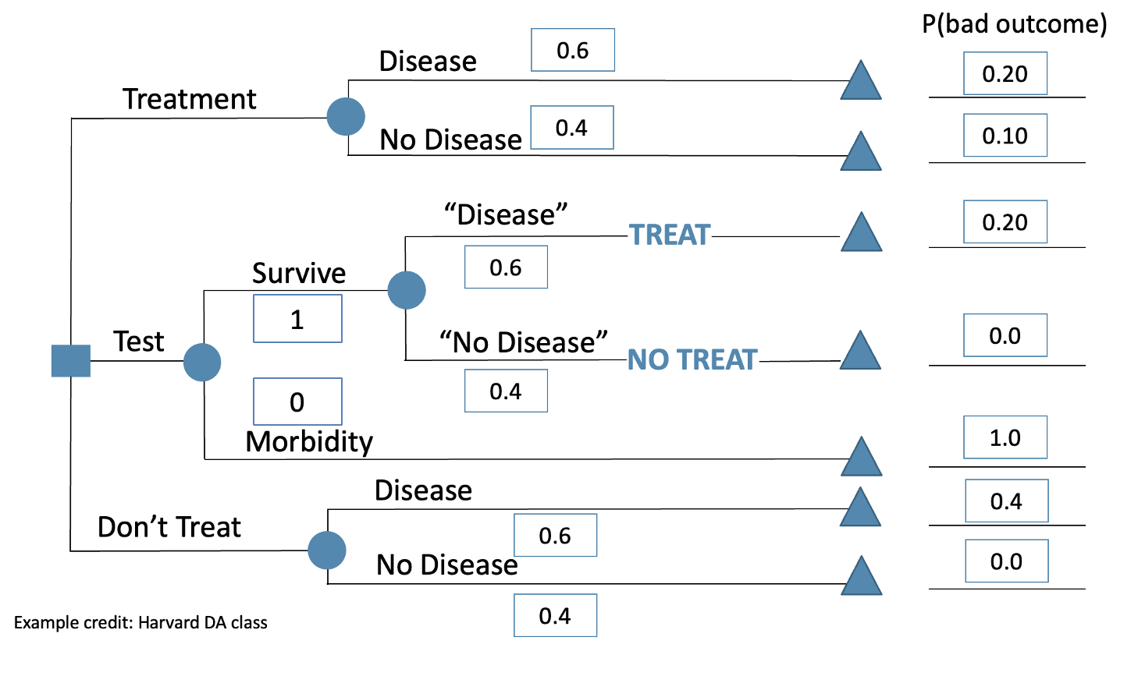Select the Morbidity probability box showing 0
The width and height of the screenshot is (1138, 683).
coord(297,402)
